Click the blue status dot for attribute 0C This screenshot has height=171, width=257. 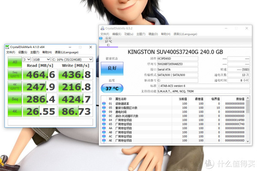tap(104, 116)
